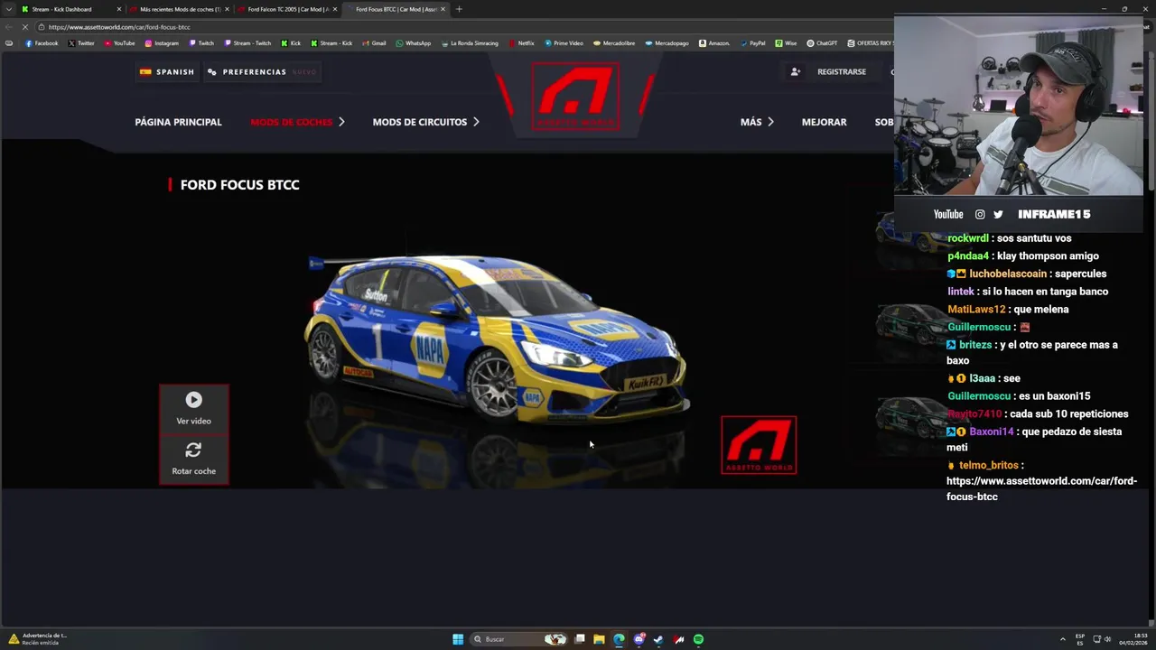Click the Windows Start button

tap(458, 639)
